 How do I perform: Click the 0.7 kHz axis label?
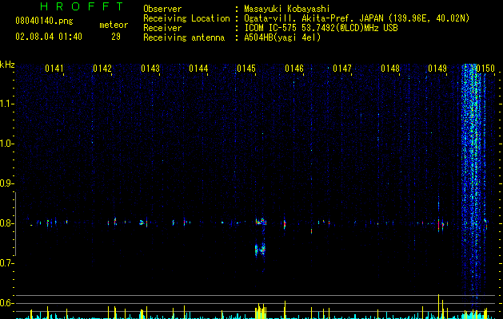tap(6, 263)
